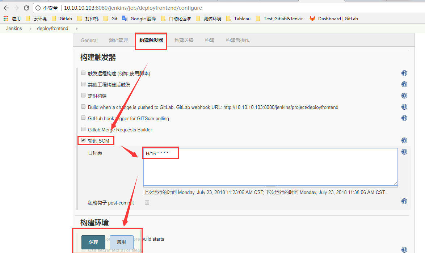Switch to the General tab

click(x=89, y=41)
